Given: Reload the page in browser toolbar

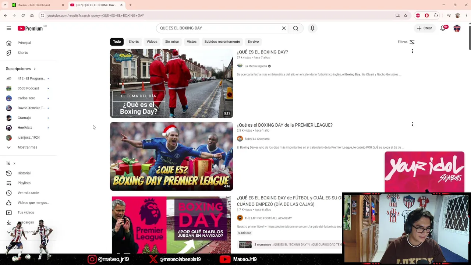Looking at the screenshot, I should pyautogui.click(x=23, y=15).
